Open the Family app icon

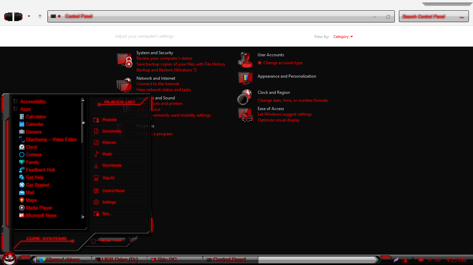(x=22, y=162)
